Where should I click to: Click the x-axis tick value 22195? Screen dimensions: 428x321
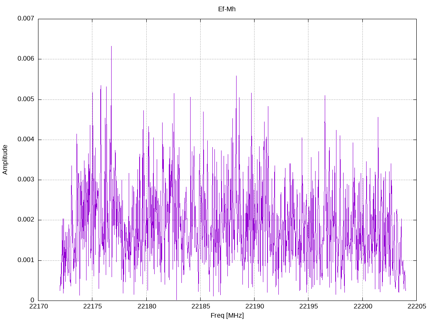309,306
